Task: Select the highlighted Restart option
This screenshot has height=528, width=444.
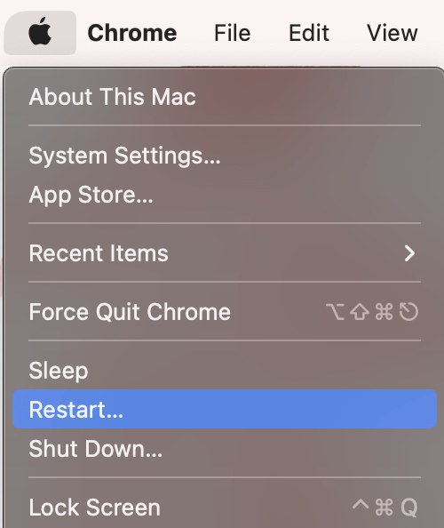Action: point(225,409)
